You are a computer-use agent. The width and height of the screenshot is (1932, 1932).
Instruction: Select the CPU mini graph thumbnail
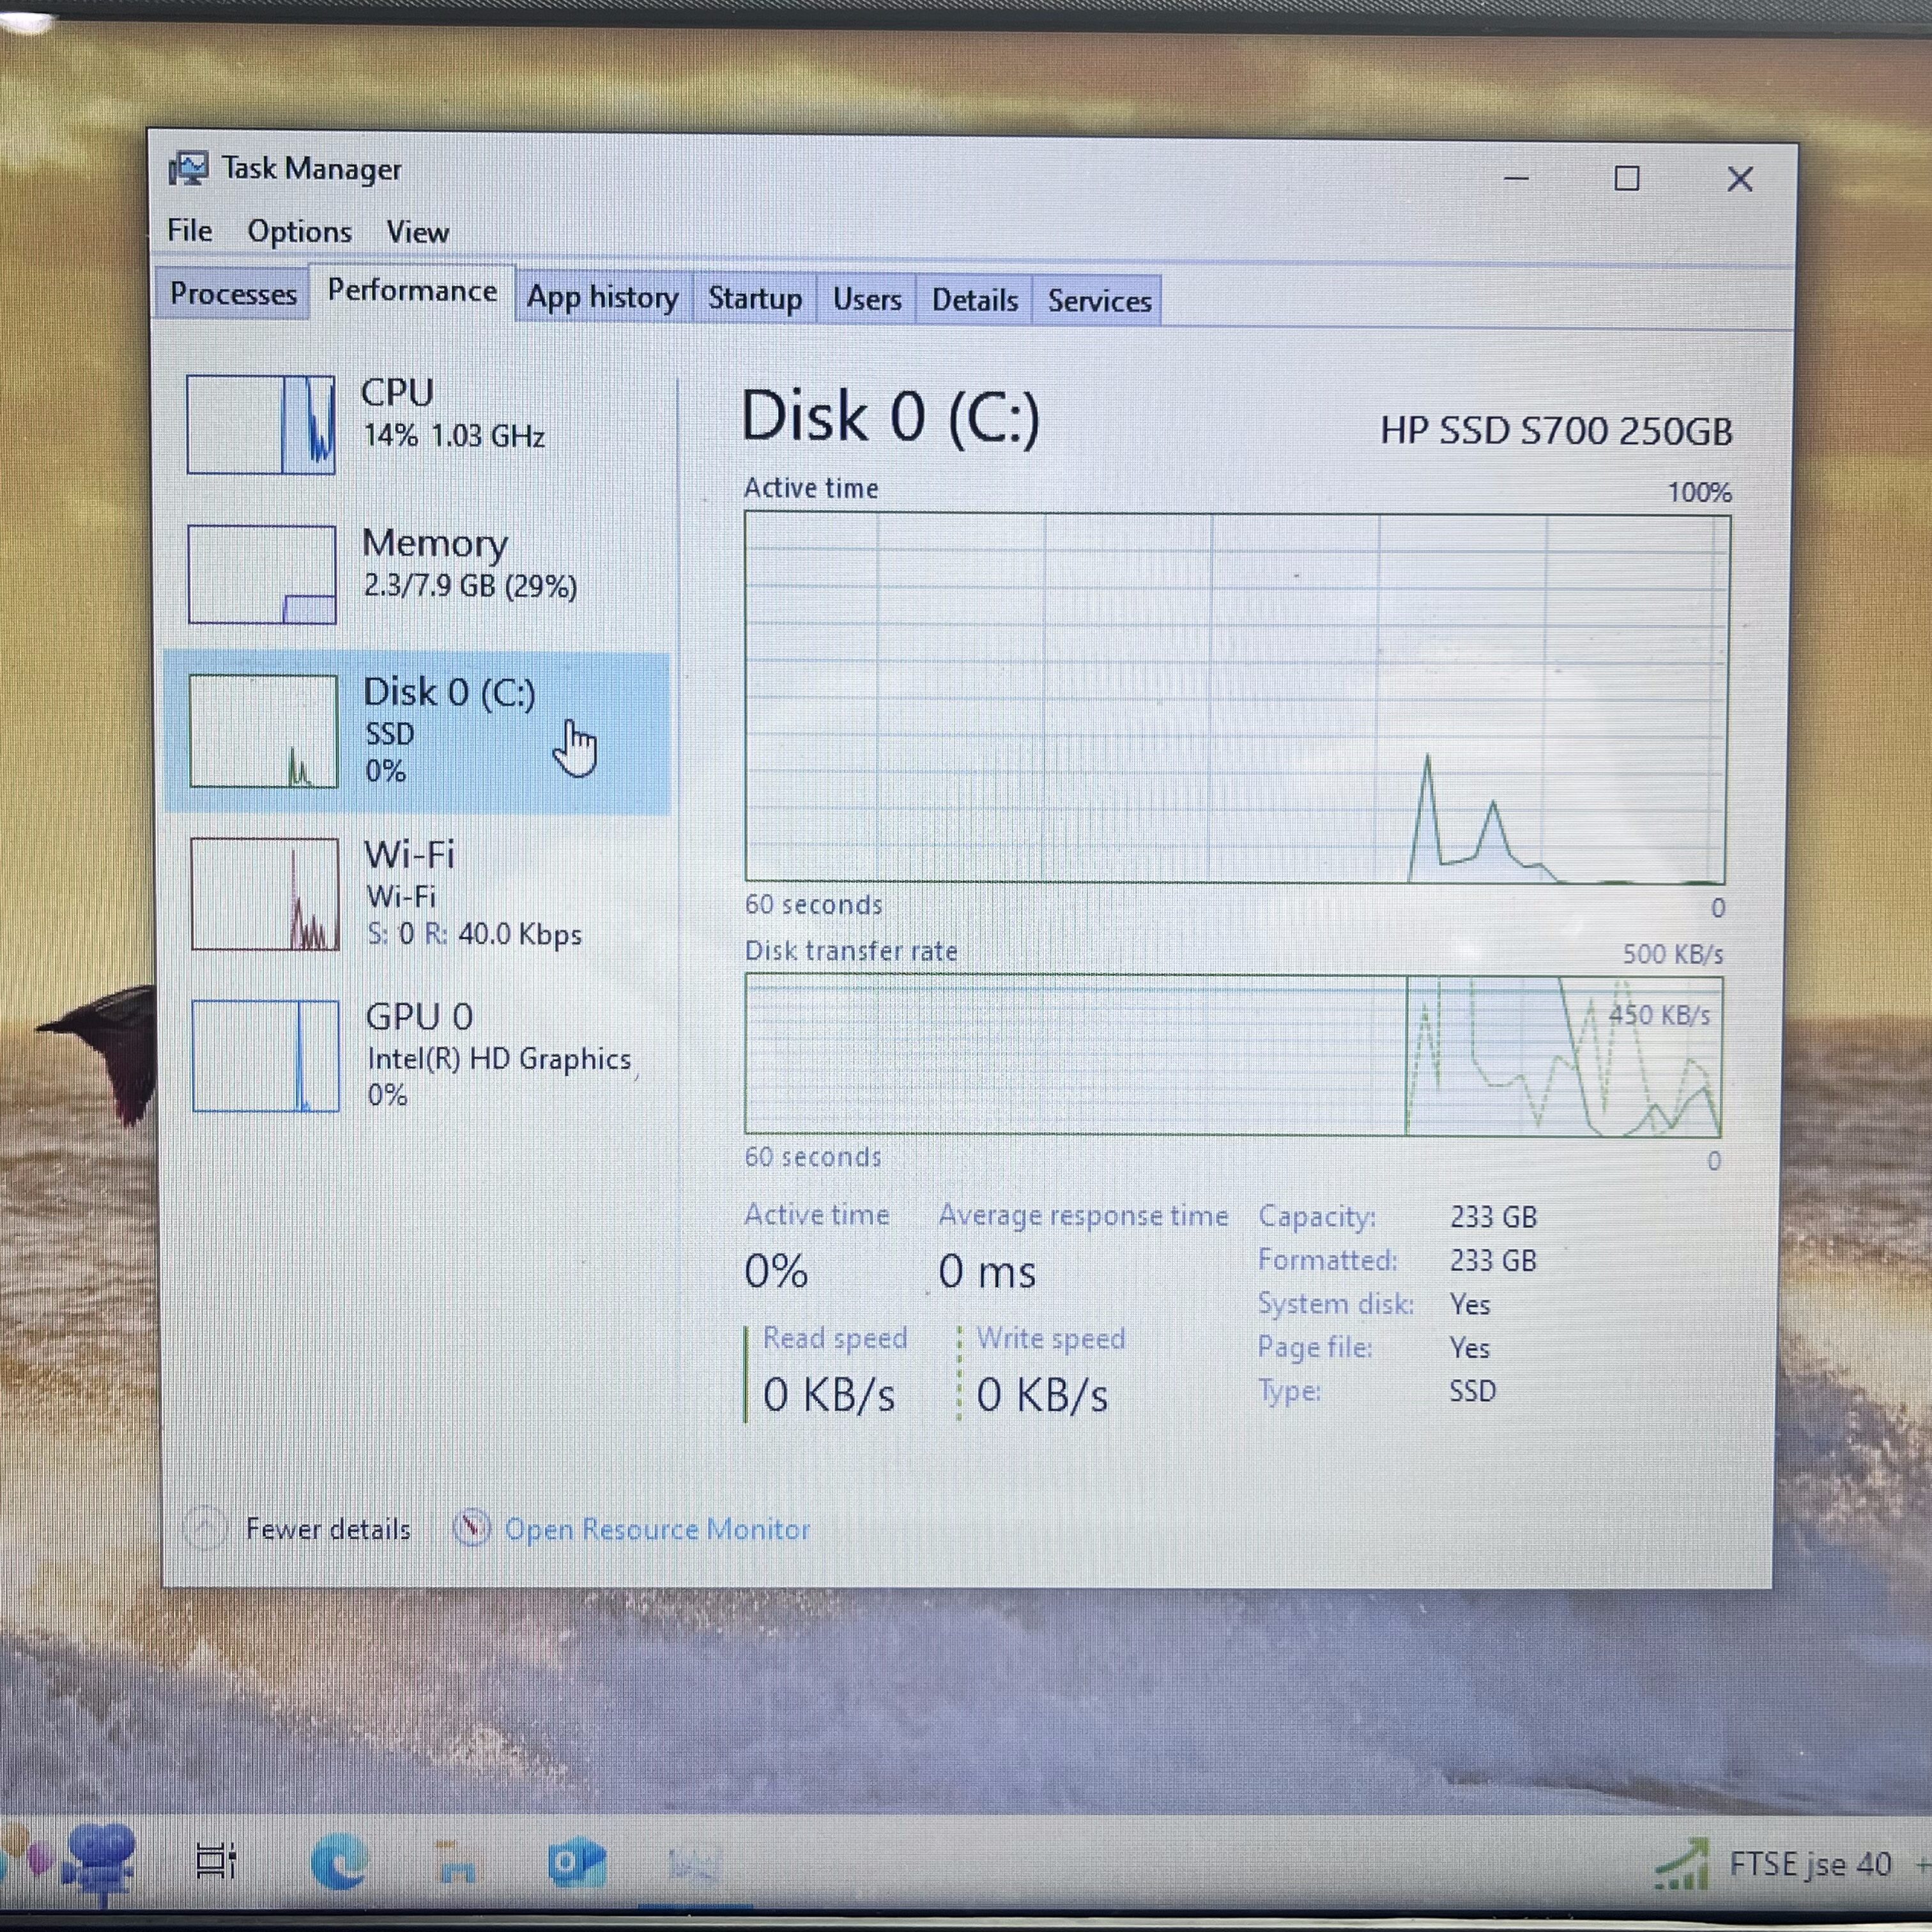(261, 424)
